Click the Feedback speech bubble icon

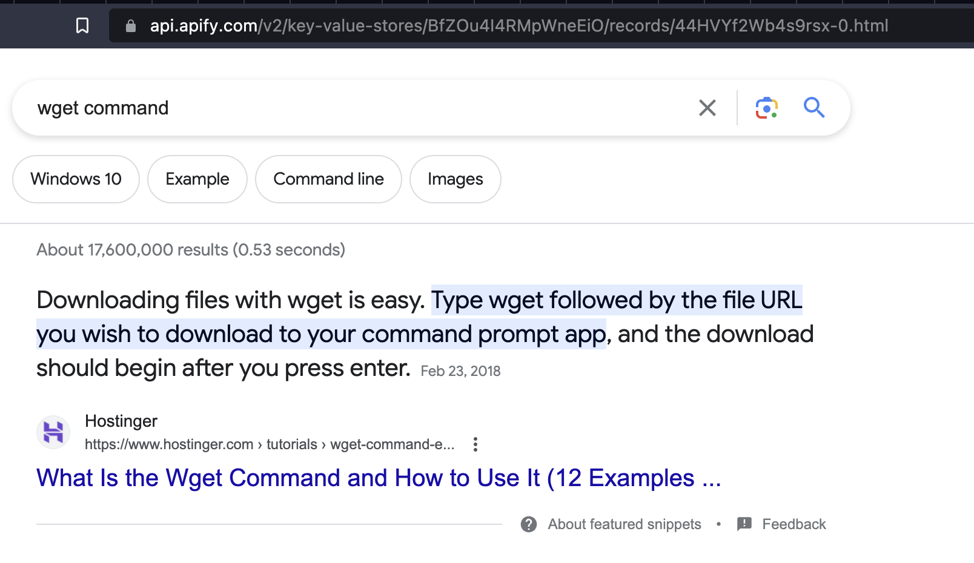coord(744,524)
